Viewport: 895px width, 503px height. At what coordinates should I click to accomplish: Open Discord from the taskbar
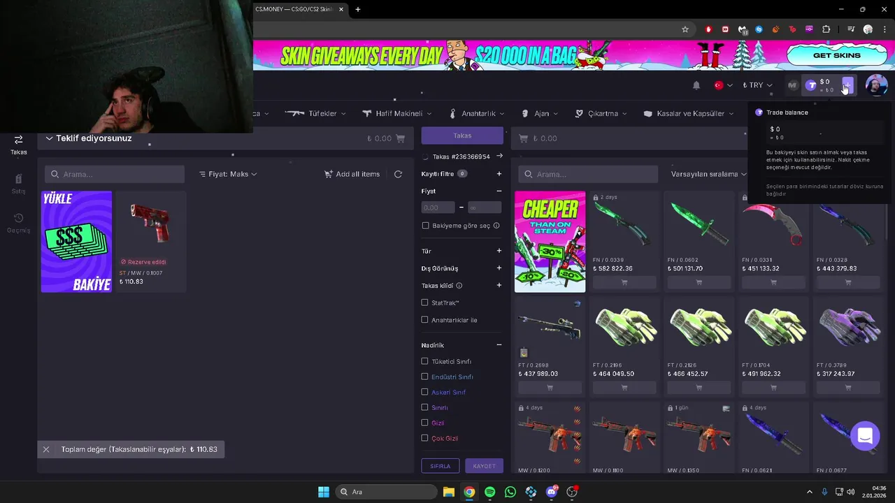[552, 492]
